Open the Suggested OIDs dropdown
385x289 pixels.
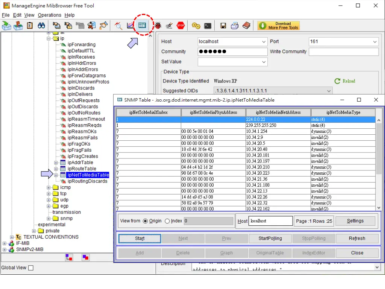tap(329, 91)
